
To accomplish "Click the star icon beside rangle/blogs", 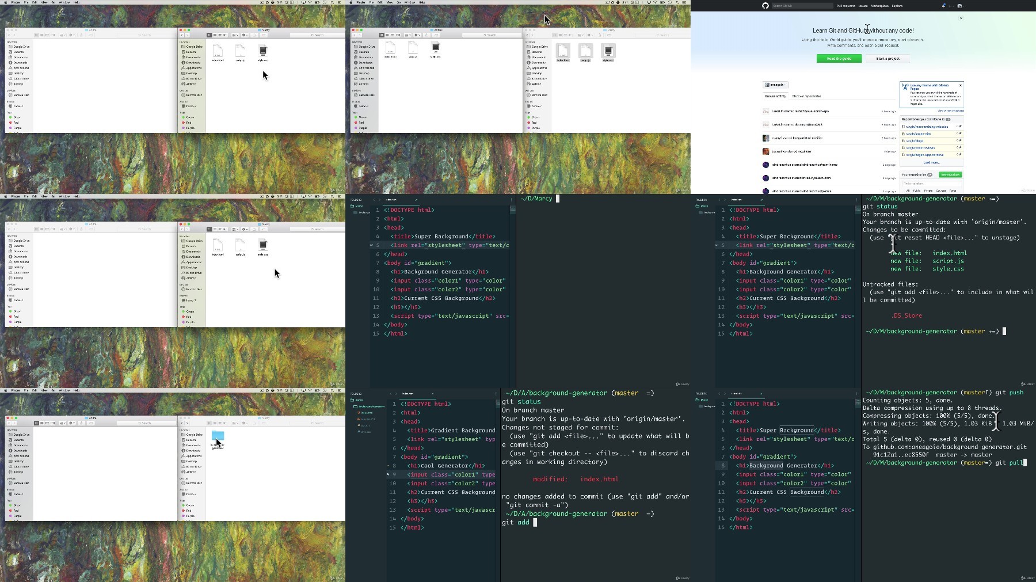I will tap(959, 140).
